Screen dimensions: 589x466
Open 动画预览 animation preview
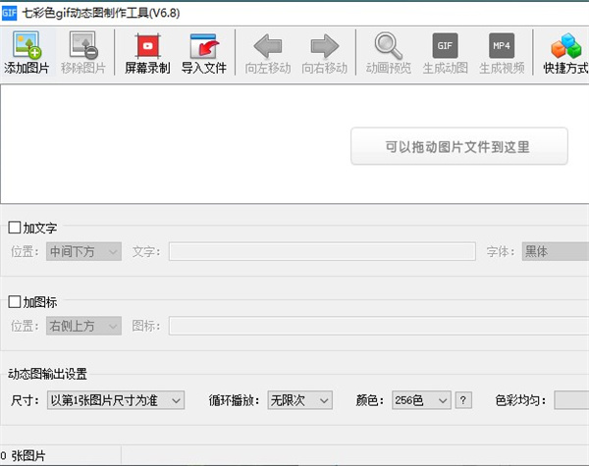tap(389, 47)
